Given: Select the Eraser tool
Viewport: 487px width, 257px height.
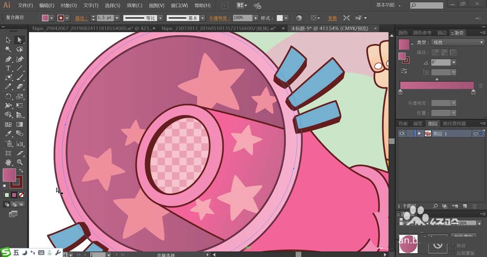Looking at the screenshot, I should click(19, 87).
